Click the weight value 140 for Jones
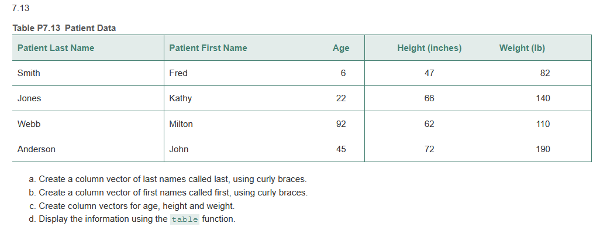This screenshot has height=230, width=600. click(543, 98)
